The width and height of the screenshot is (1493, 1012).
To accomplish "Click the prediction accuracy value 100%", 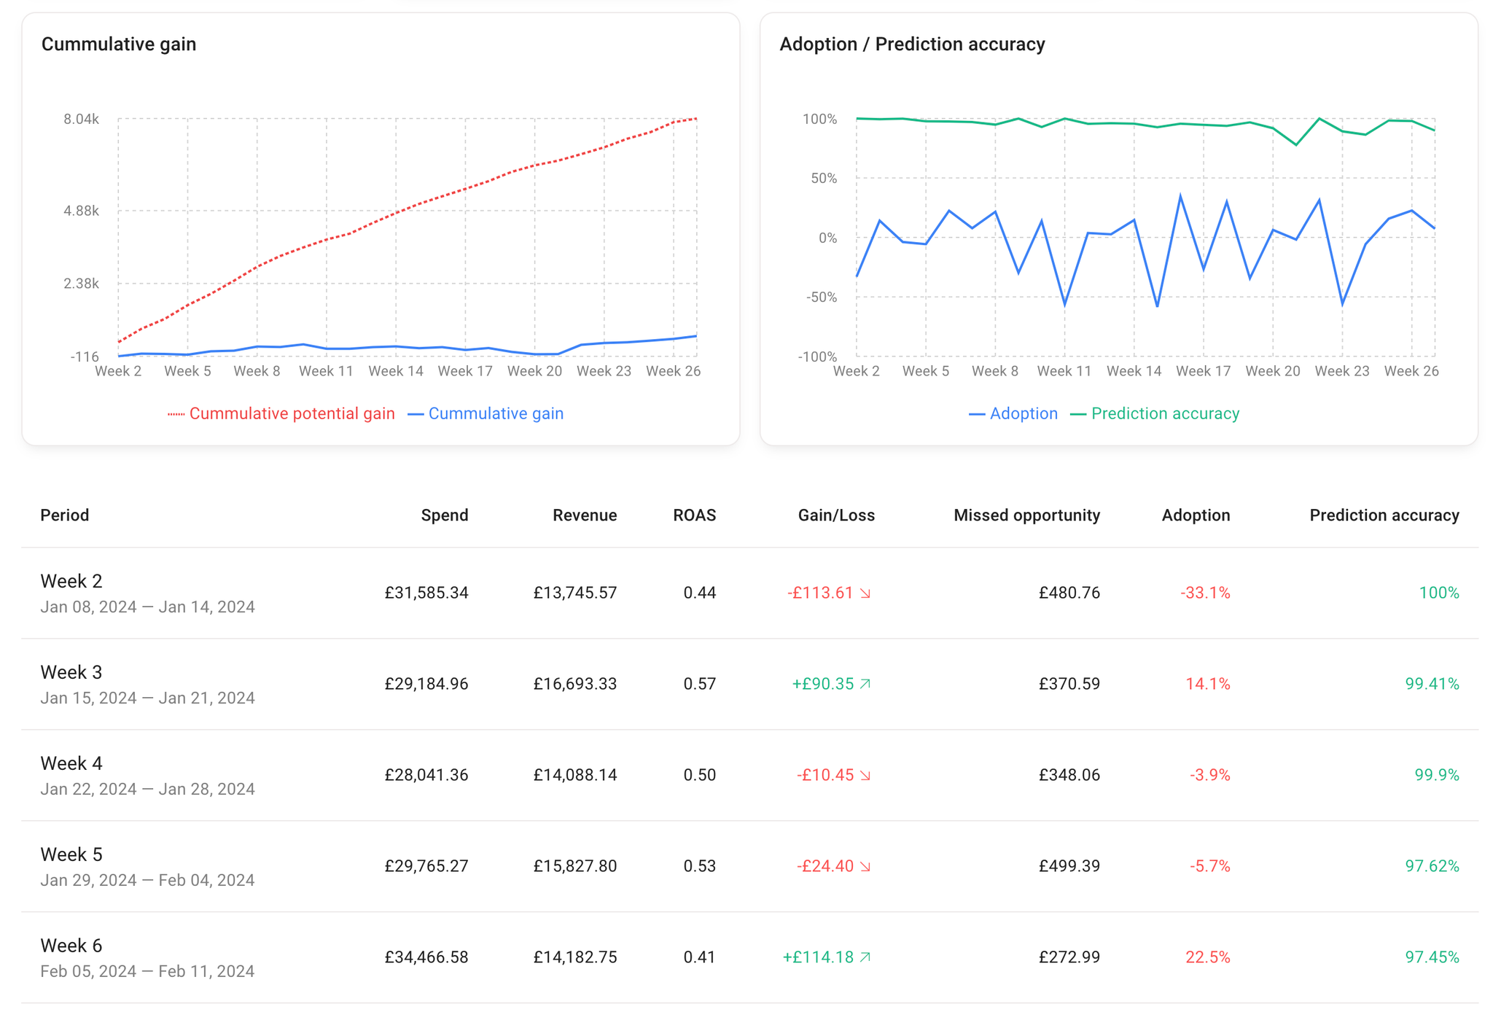I will (x=1439, y=593).
